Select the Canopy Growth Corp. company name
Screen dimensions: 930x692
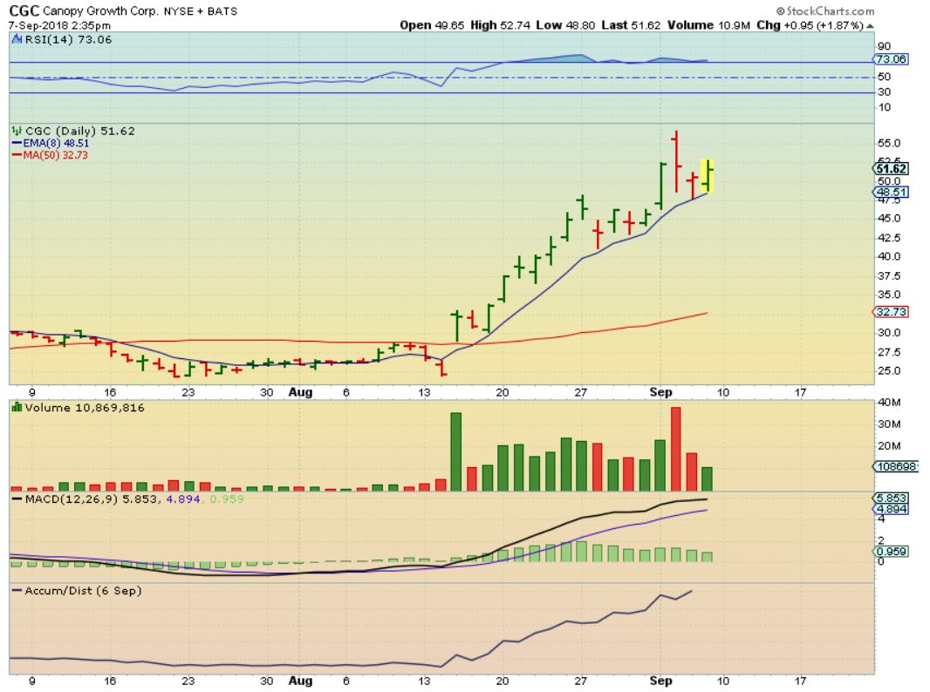101,10
